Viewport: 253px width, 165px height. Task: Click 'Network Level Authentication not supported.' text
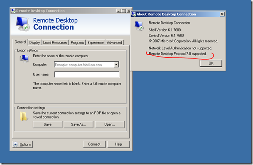pos(180,48)
